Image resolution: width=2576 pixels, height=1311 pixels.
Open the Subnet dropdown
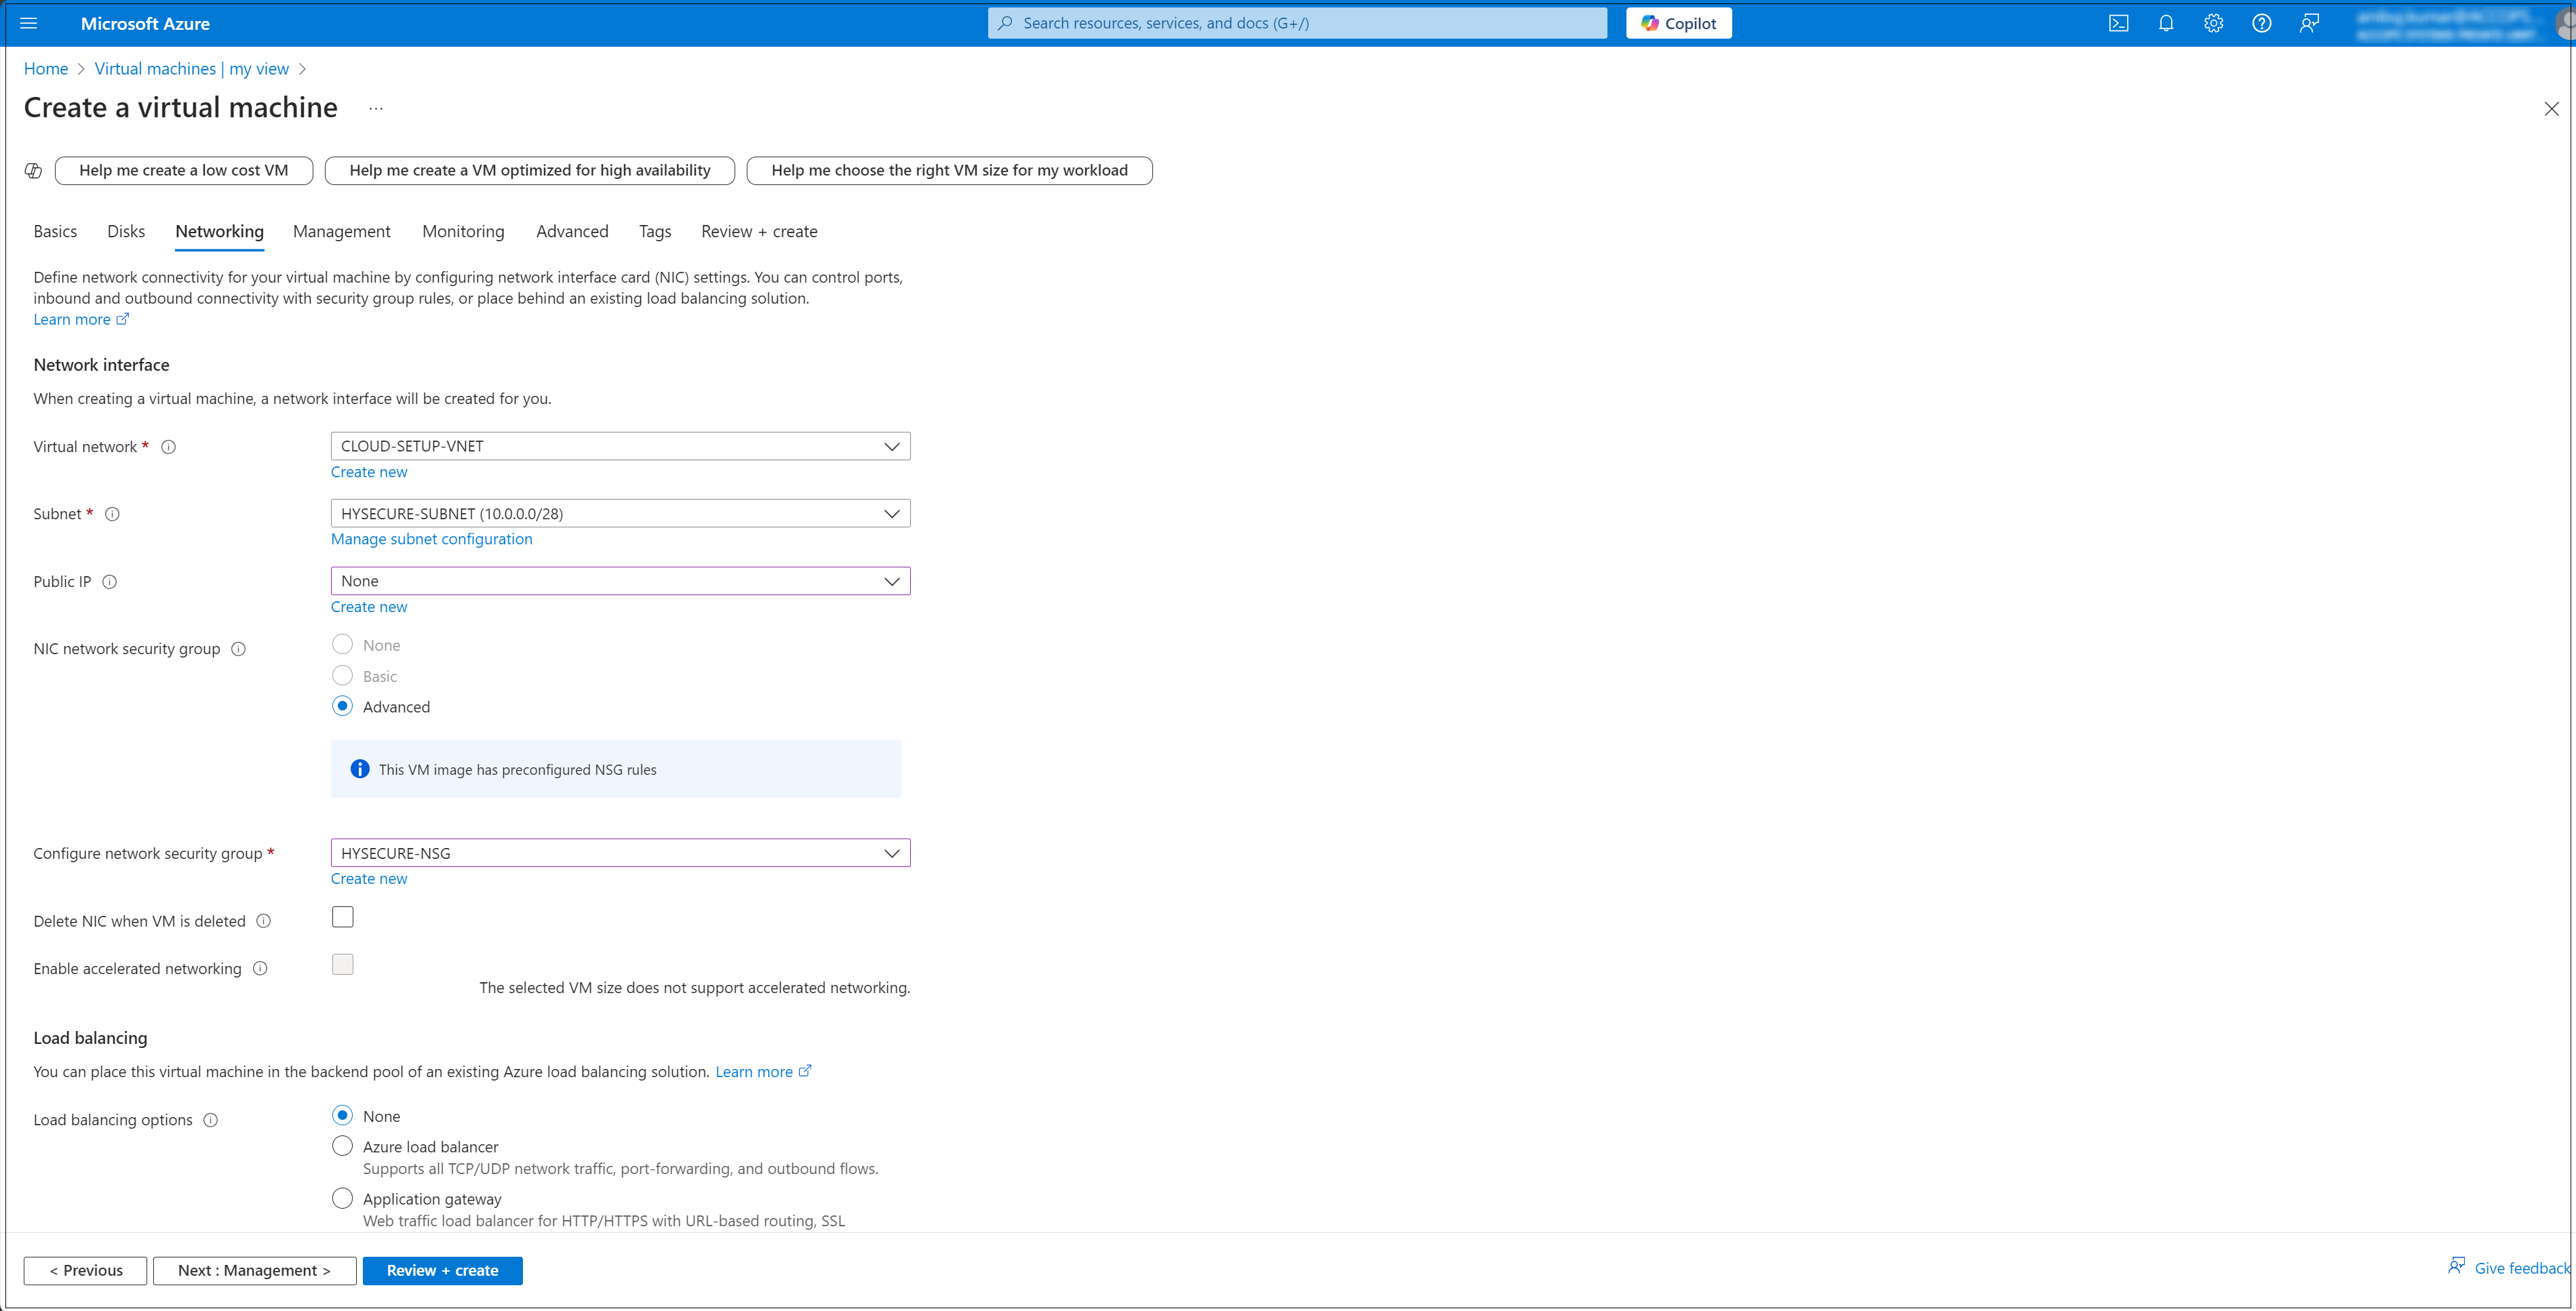coord(620,514)
